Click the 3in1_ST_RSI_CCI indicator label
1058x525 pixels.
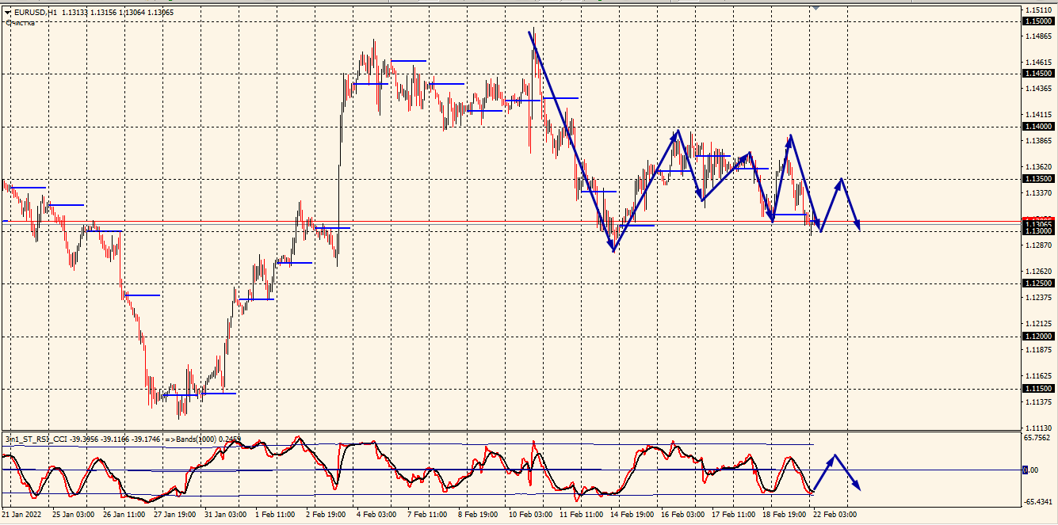coord(36,439)
